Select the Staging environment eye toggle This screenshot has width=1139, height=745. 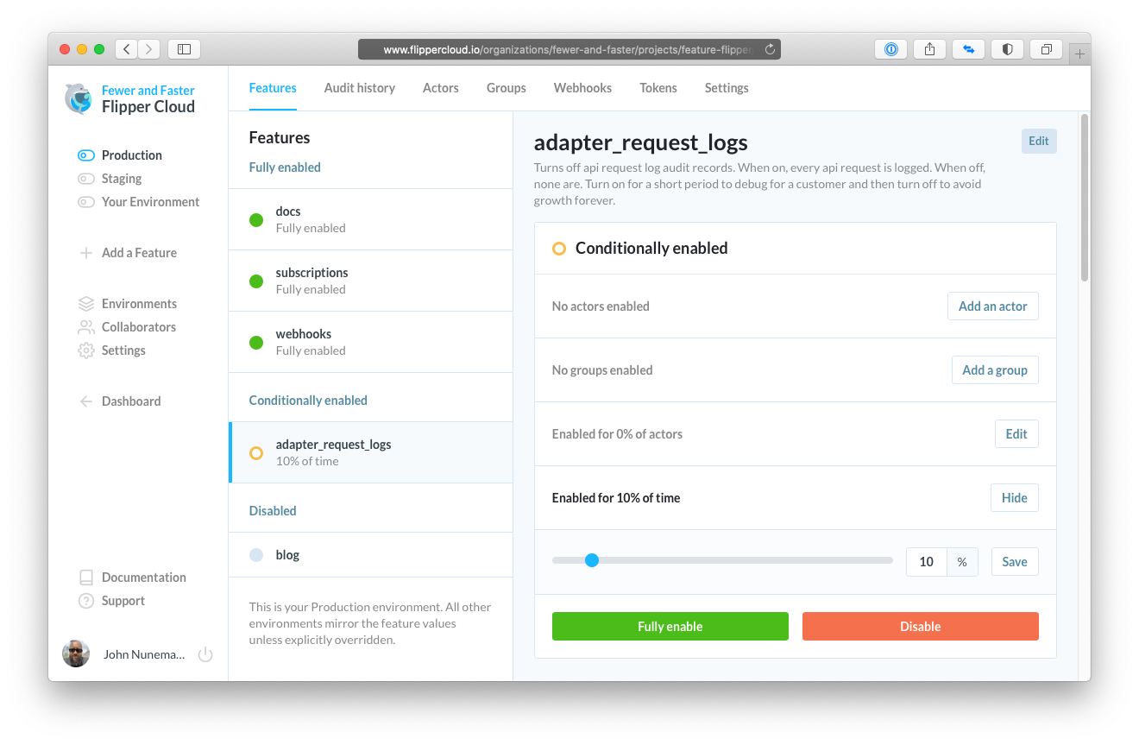pos(85,179)
